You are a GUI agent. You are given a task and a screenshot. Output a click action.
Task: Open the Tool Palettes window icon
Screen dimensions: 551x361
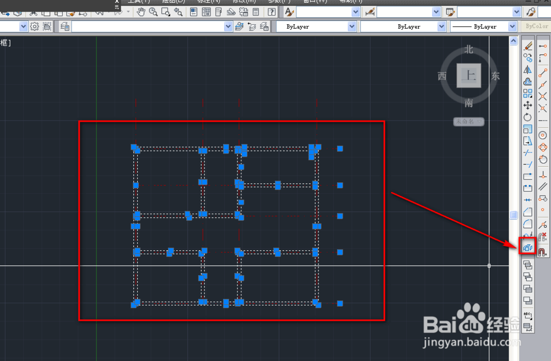pyautogui.click(x=219, y=12)
